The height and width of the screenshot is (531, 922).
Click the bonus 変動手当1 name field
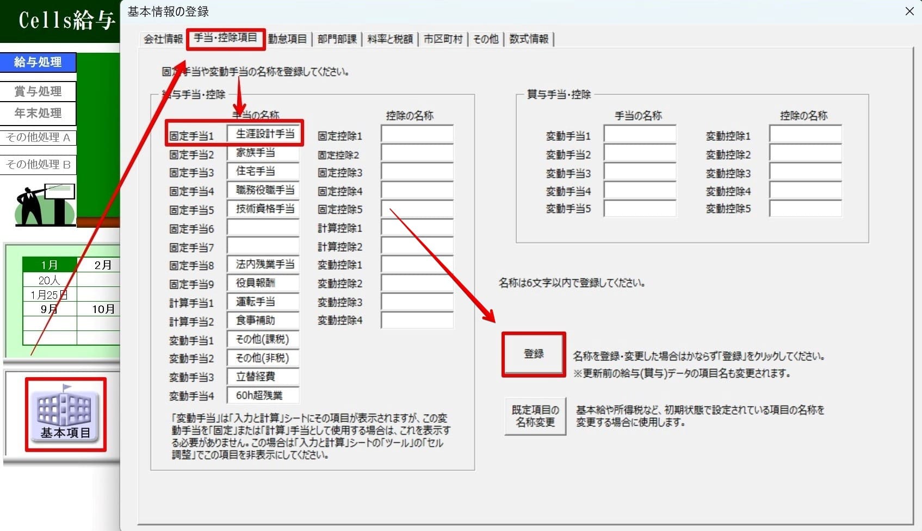point(639,134)
